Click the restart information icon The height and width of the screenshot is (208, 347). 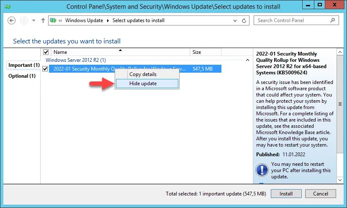[262, 170]
